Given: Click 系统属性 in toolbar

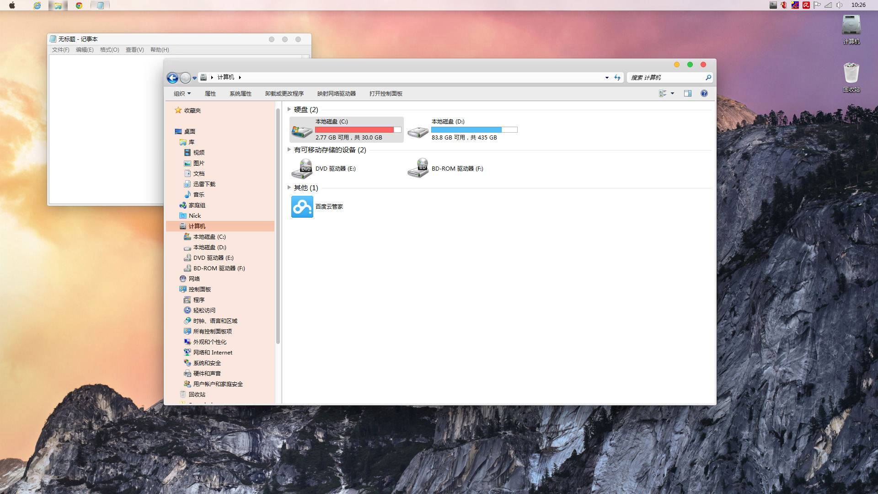Looking at the screenshot, I should (x=241, y=94).
